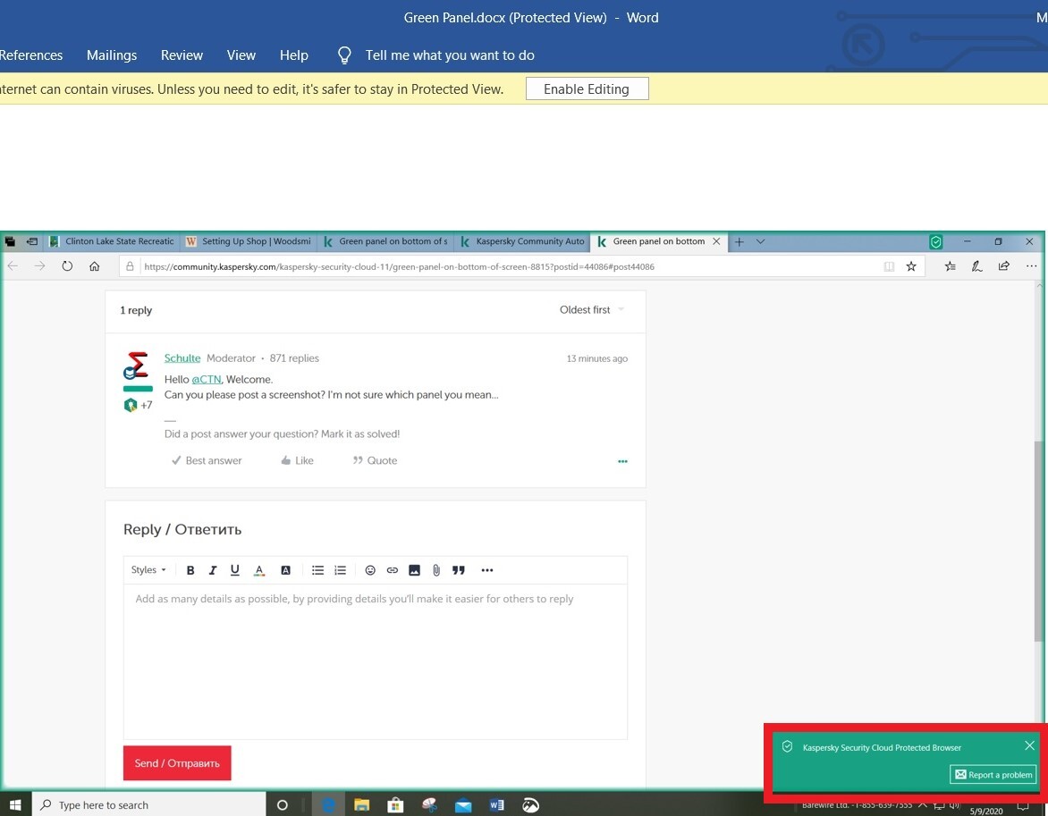Viewport: 1048px width, 816px height.
Task: Open the View tab in Word
Action: [241, 55]
